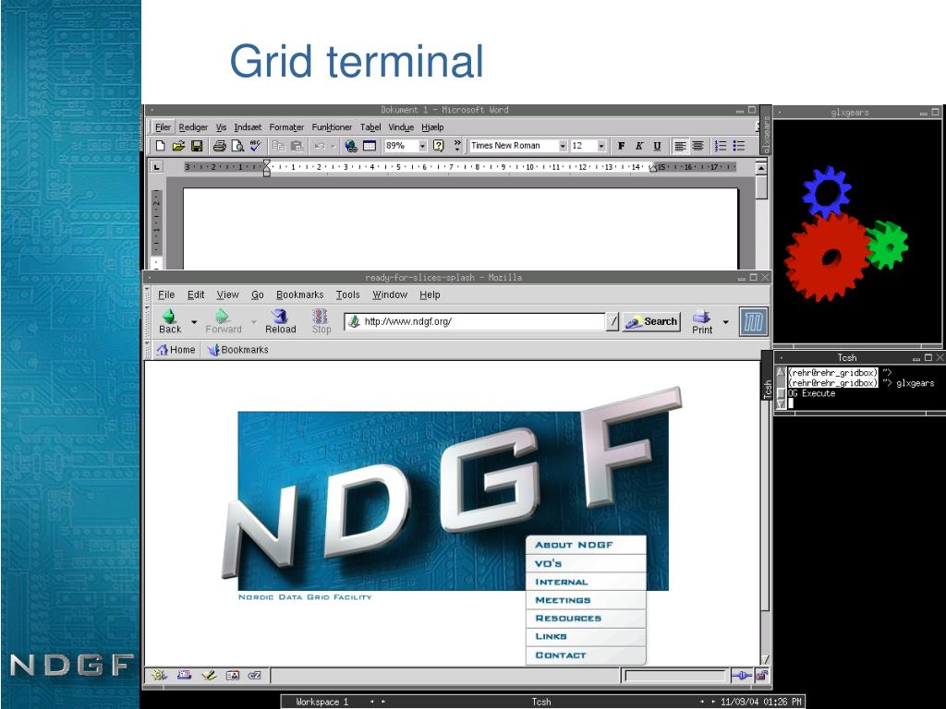Open Tabel menu in Word

(x=370, y=127)
